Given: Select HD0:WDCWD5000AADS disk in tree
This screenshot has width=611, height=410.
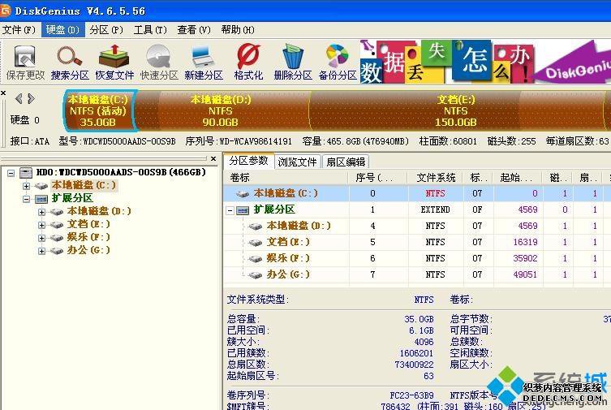Looking at the screenshot, I should (x=121, y=172).
